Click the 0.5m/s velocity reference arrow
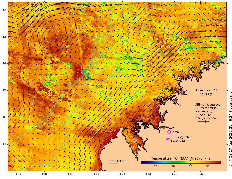This screenshot has width=232, height=179. tap(204, 122)
